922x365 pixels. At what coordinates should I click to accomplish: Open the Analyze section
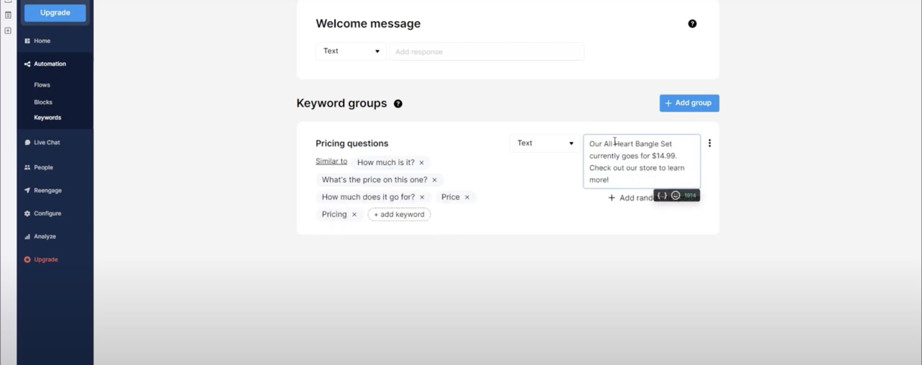coord(45,236)
